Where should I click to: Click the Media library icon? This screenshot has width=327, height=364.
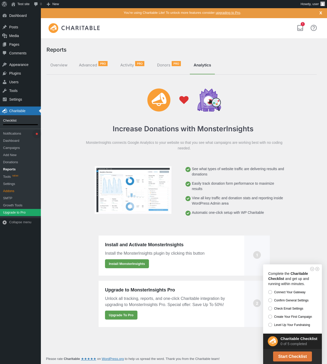click(x=5, y=36)
